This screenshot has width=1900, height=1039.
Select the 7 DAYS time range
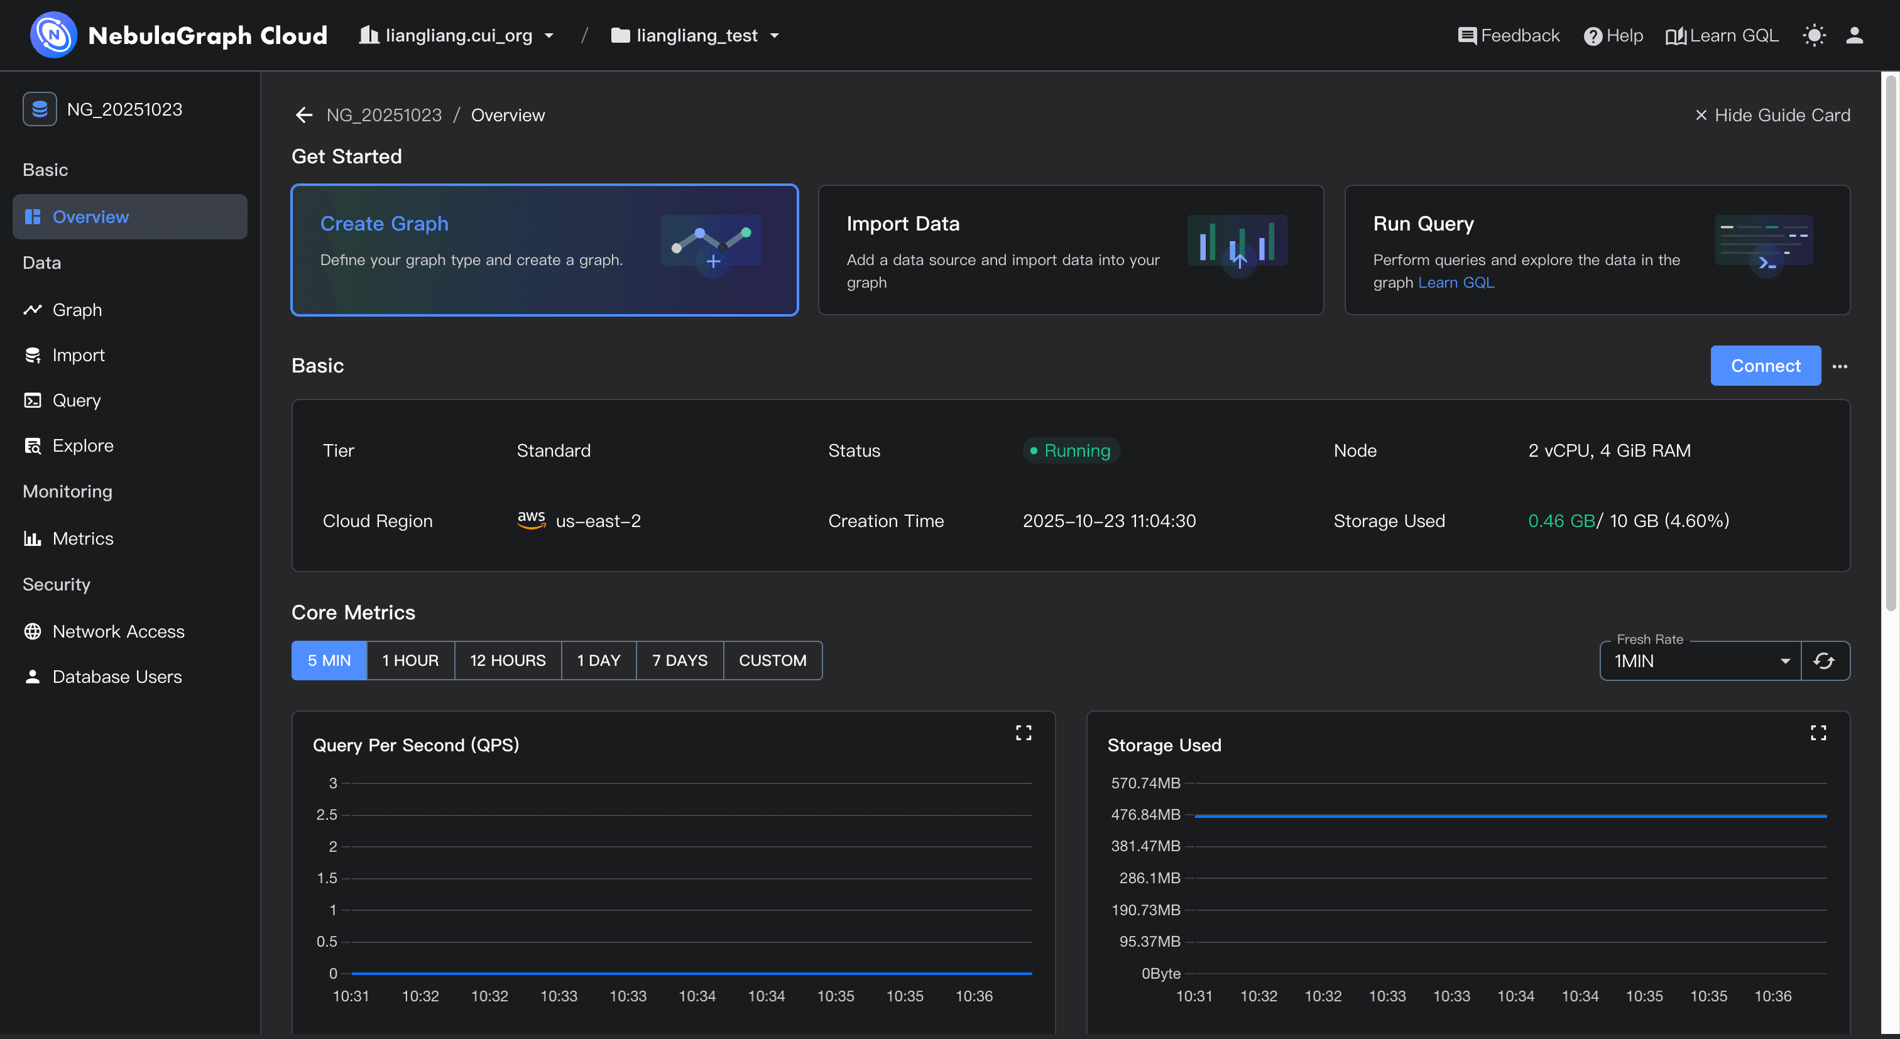coord(679,661)
